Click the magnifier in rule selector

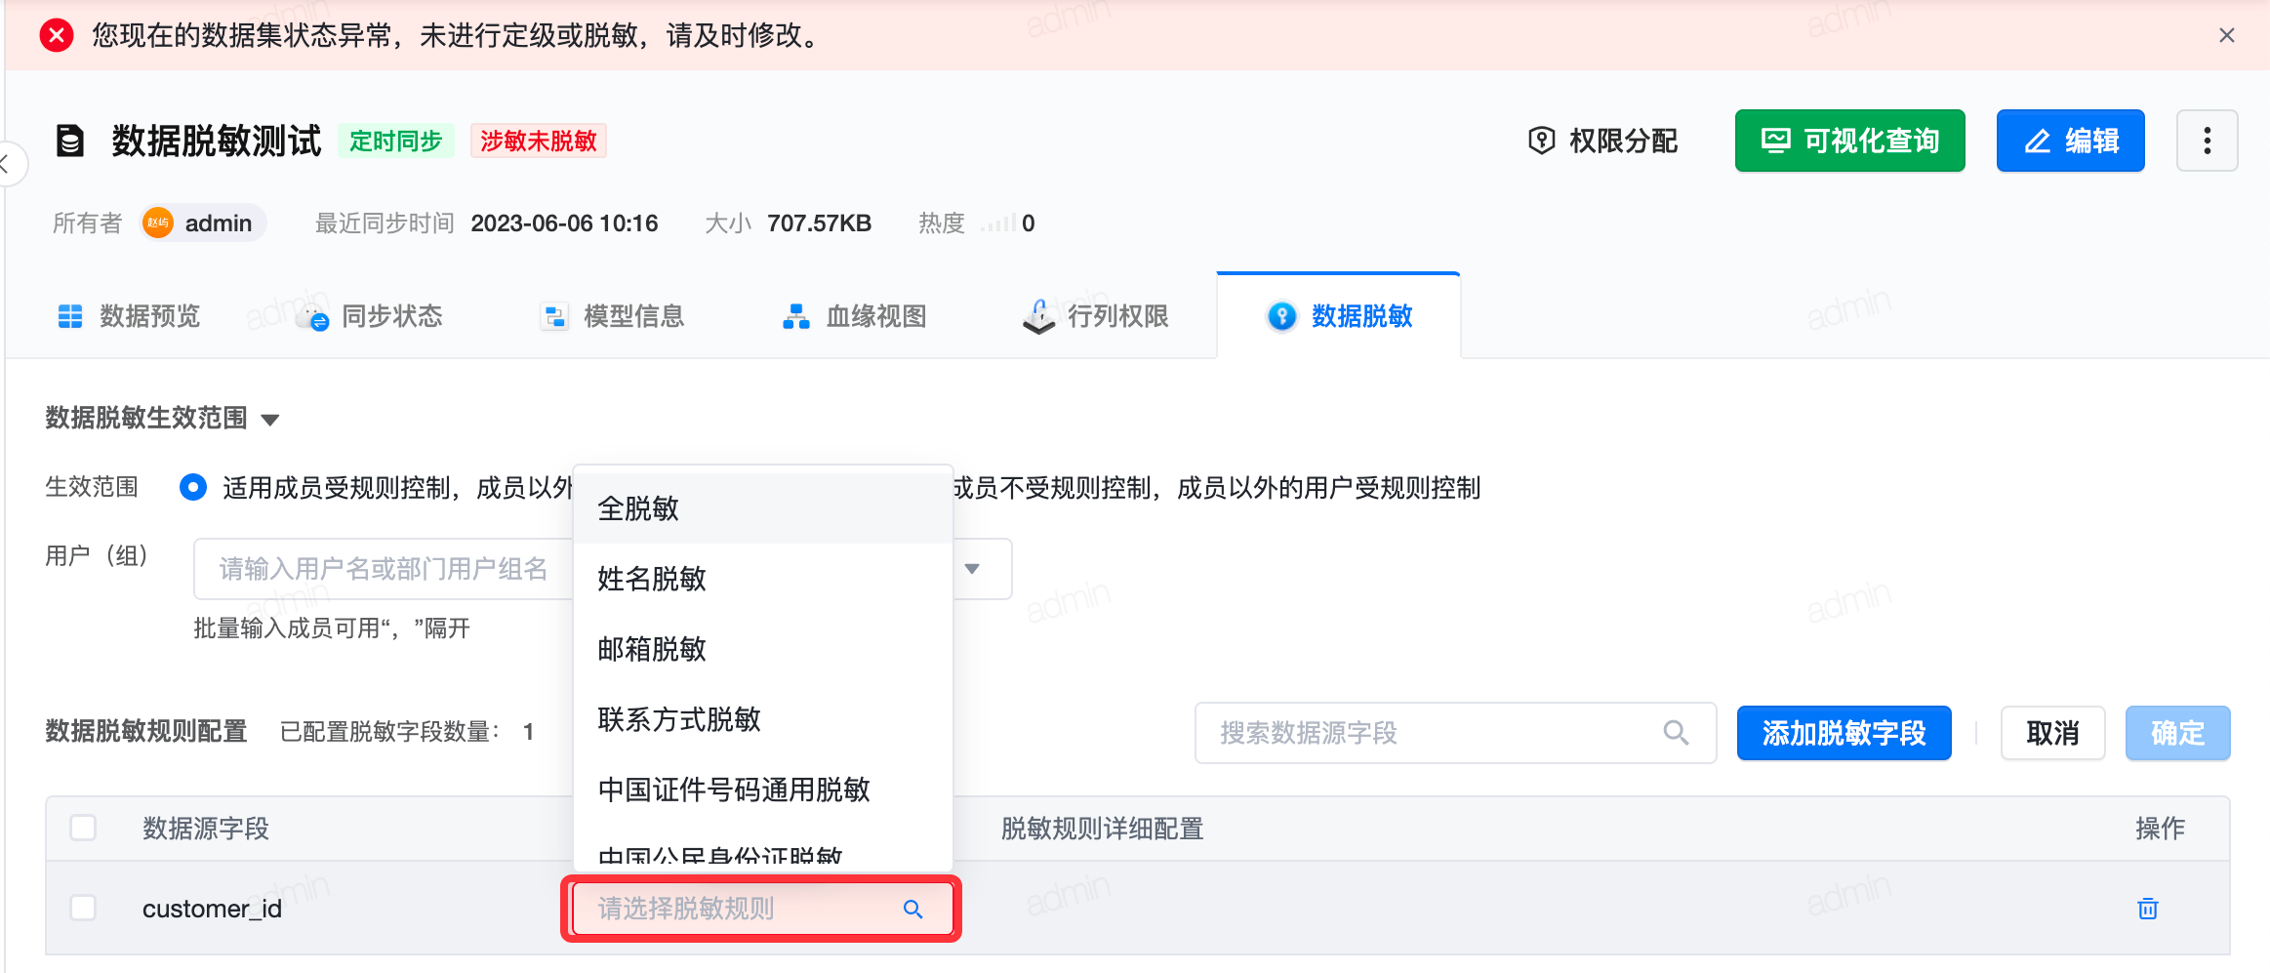click(x=912, y=909)
